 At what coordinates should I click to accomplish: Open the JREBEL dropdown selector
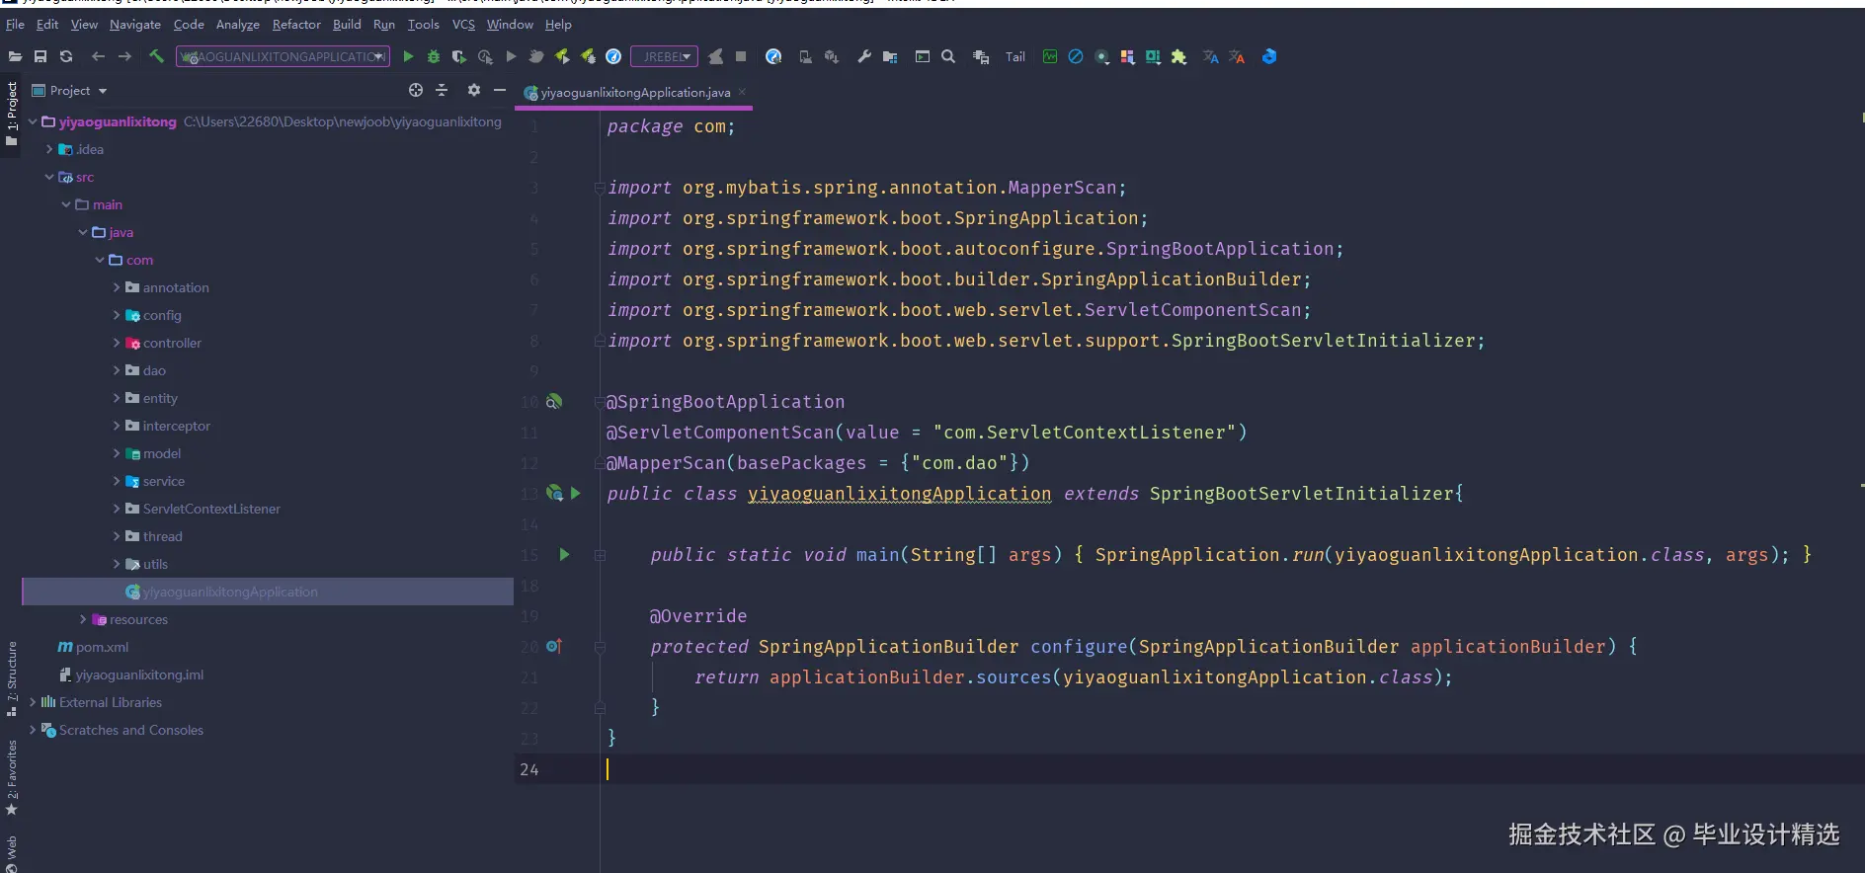664,57
